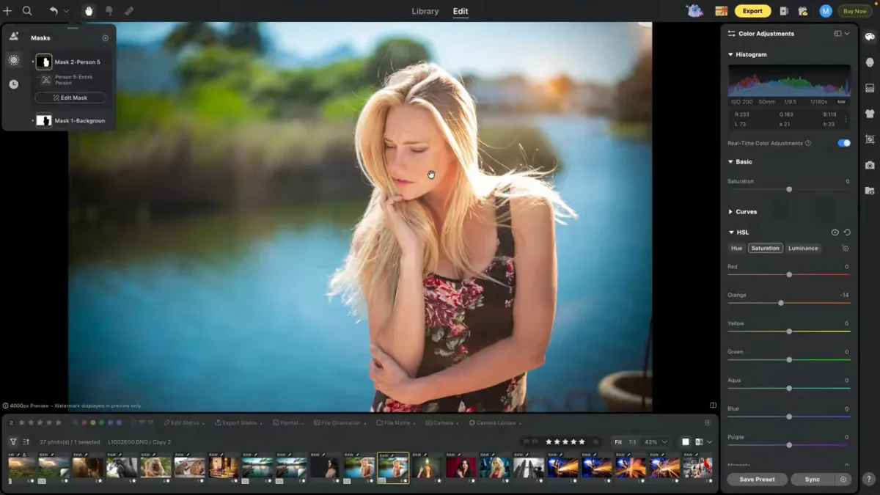Open the camera tethering icon in sidebar
Screen dimensions: 880x495
click(x=870, y=165)
